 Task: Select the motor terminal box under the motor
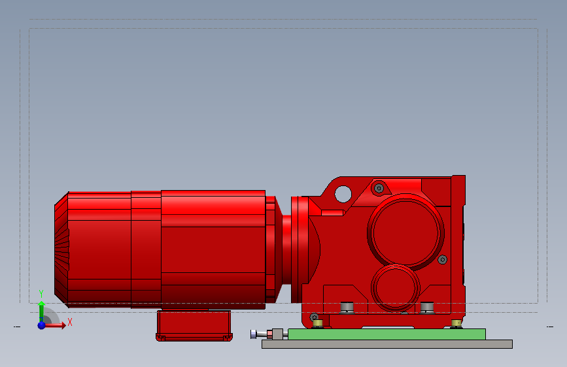[194, 325]
